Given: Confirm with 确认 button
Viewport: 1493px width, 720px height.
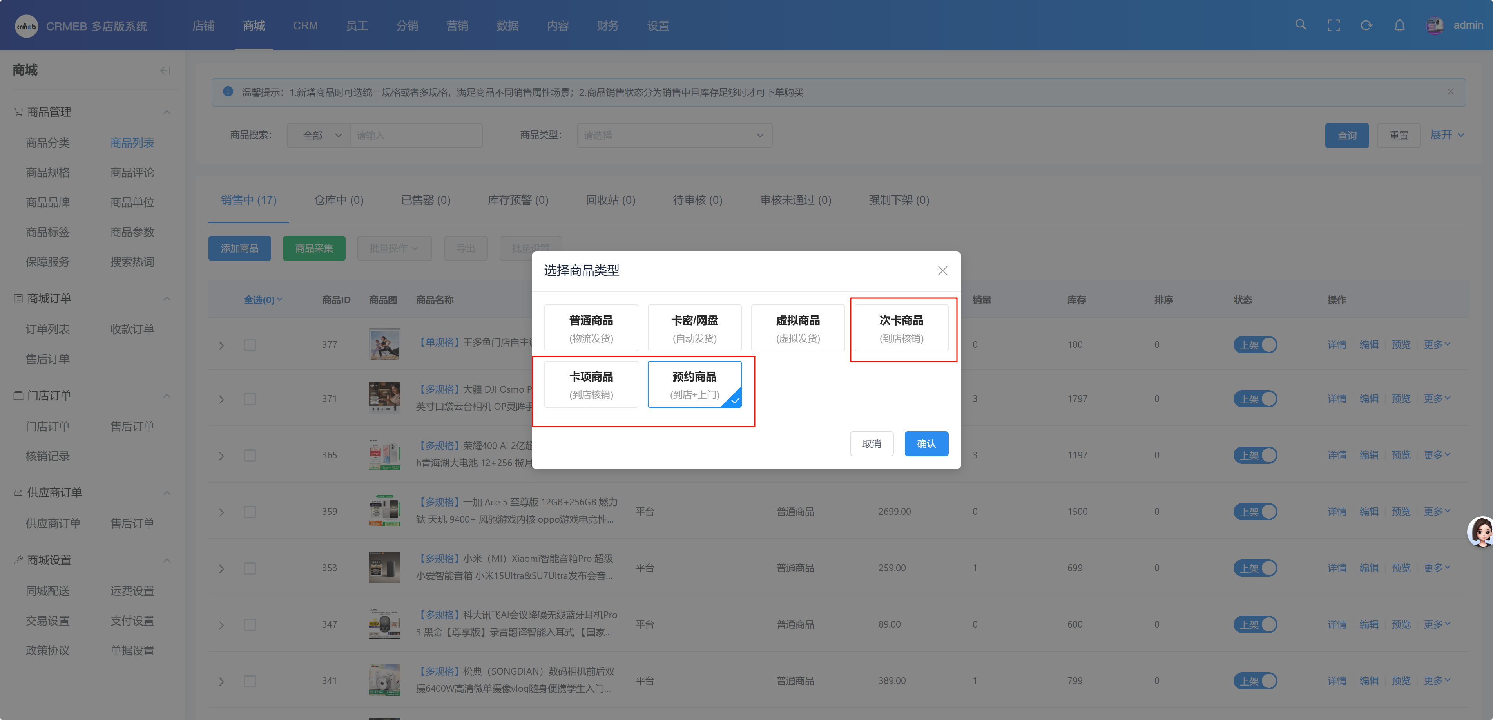Looking at the screenshot, I should (x=926, y=444).
